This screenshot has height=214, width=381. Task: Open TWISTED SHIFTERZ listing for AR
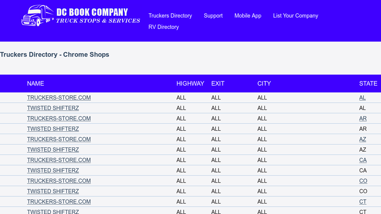coord(53,129)
